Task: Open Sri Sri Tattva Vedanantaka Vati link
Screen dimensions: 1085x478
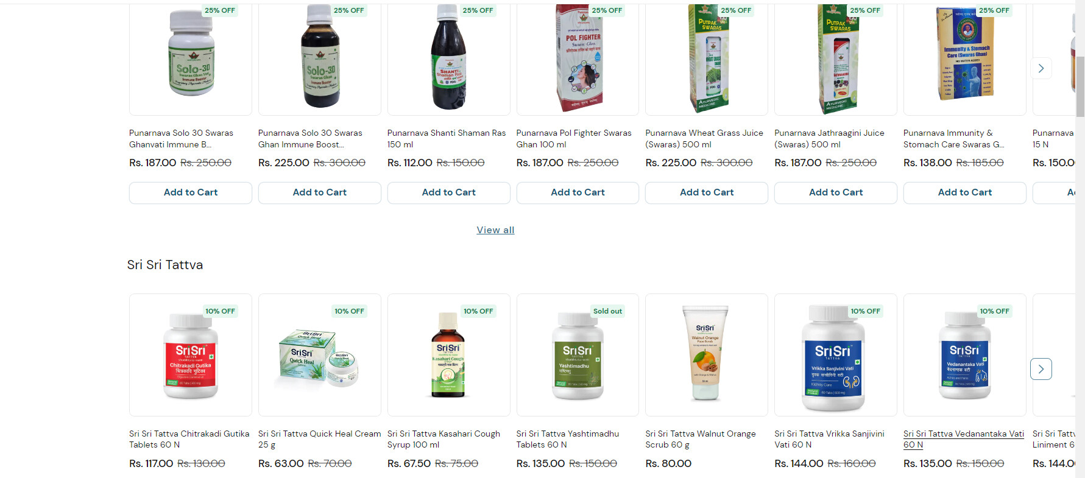Action: coord(964,439)
